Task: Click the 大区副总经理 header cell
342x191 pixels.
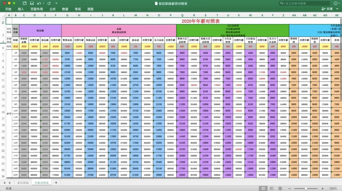Action: [250, 40]
